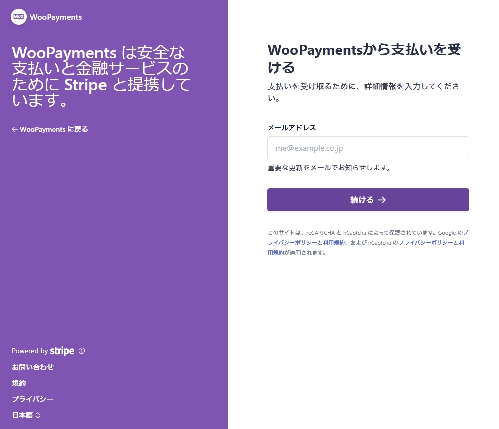
Task: Click the Powered by text
Action: (x=30, y=351)
